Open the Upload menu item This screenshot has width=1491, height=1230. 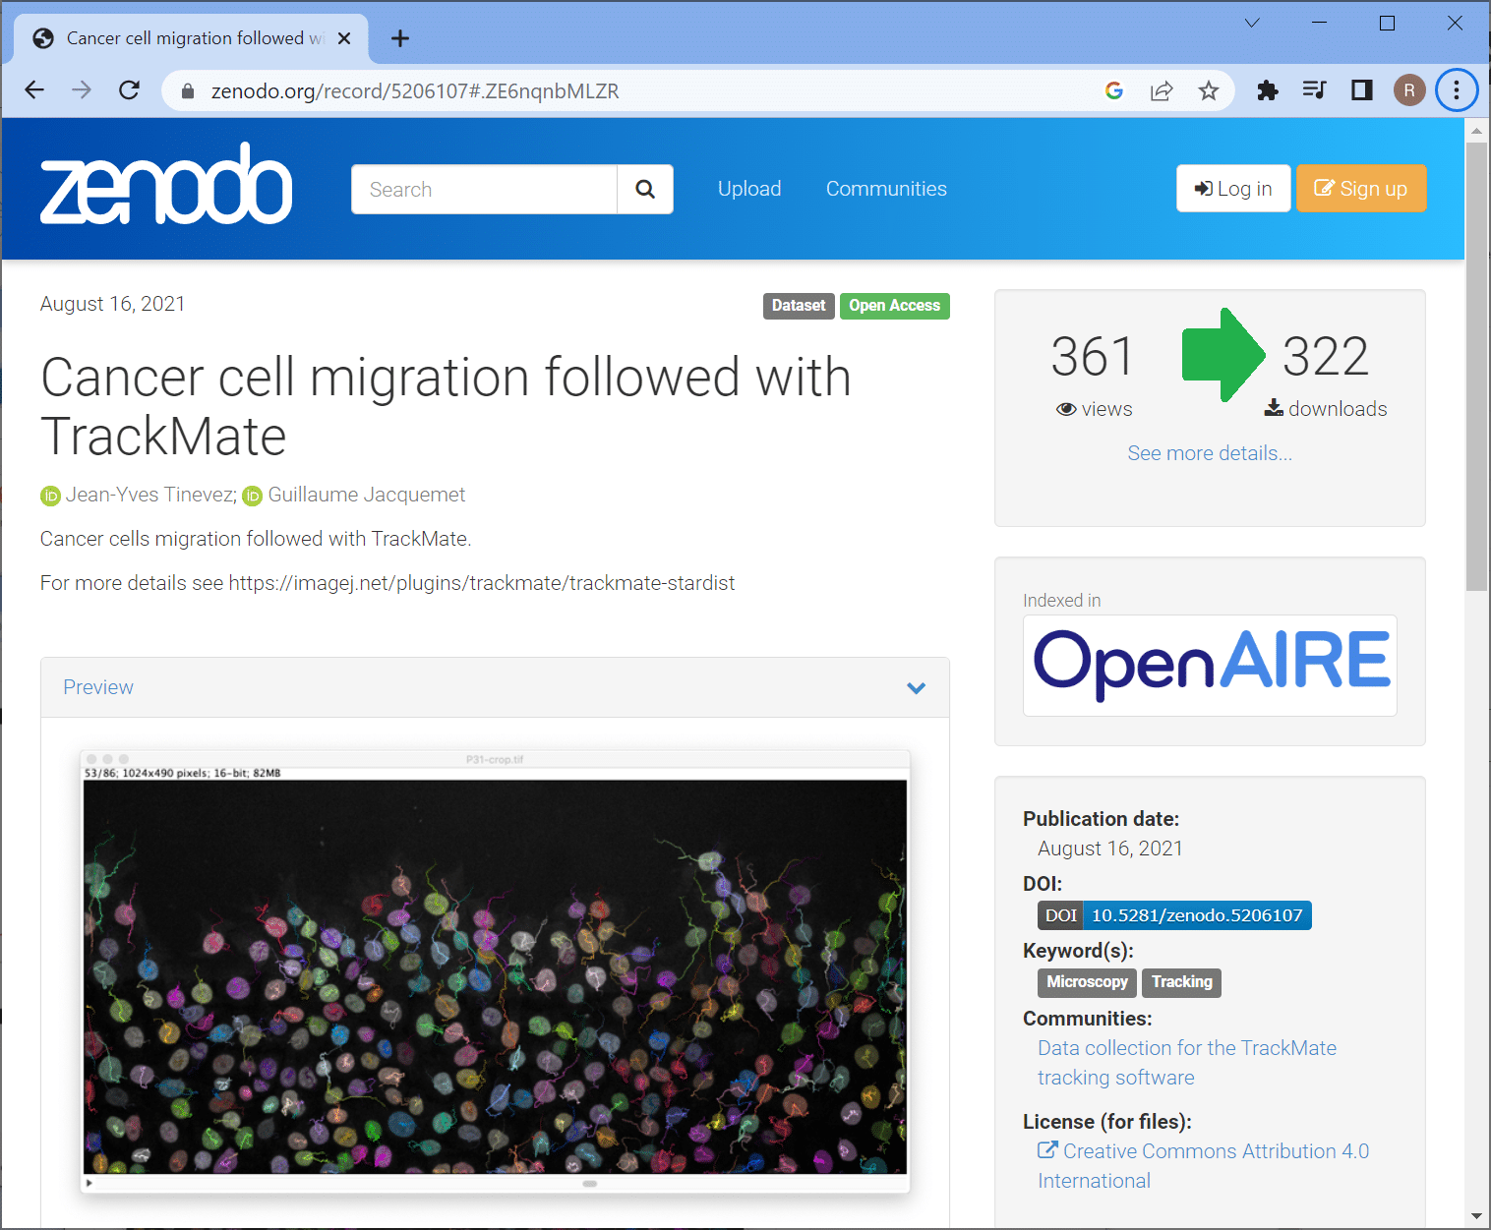coord(749,189)
